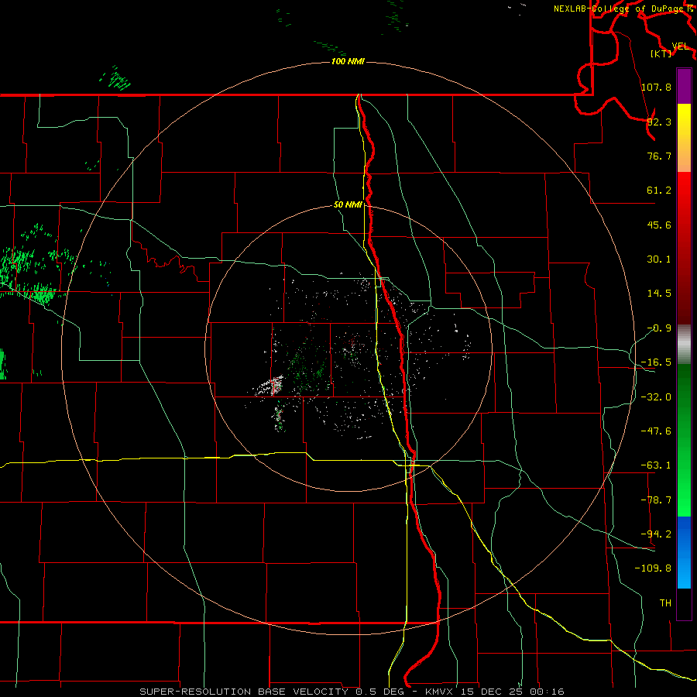Pick the red gradient segment of the color bar

(x=684, y=248)
